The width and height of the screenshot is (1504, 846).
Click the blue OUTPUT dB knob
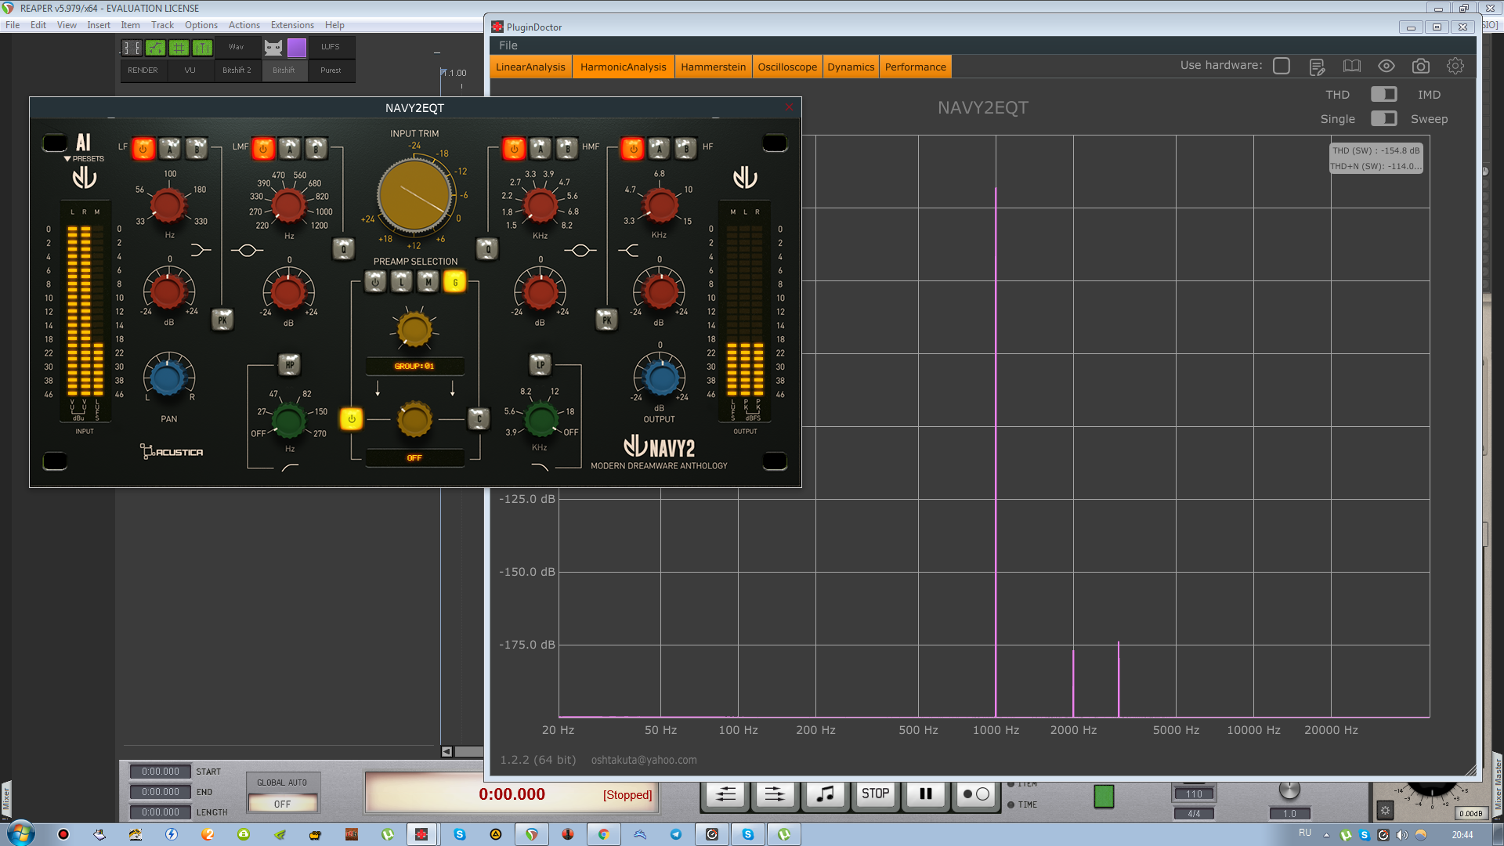pyautogui.click(x=662, y=378)
